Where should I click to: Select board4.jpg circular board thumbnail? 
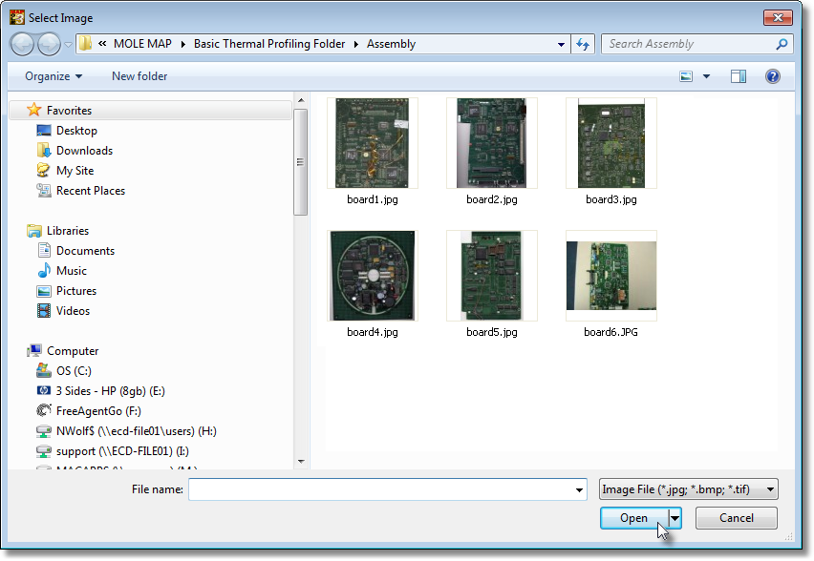tap(373, 276)
